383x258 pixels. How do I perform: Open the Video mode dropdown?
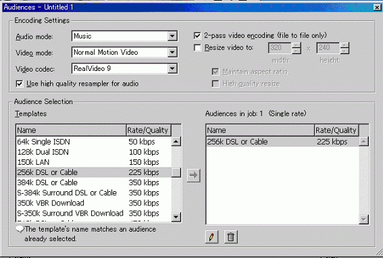[172, 52]
